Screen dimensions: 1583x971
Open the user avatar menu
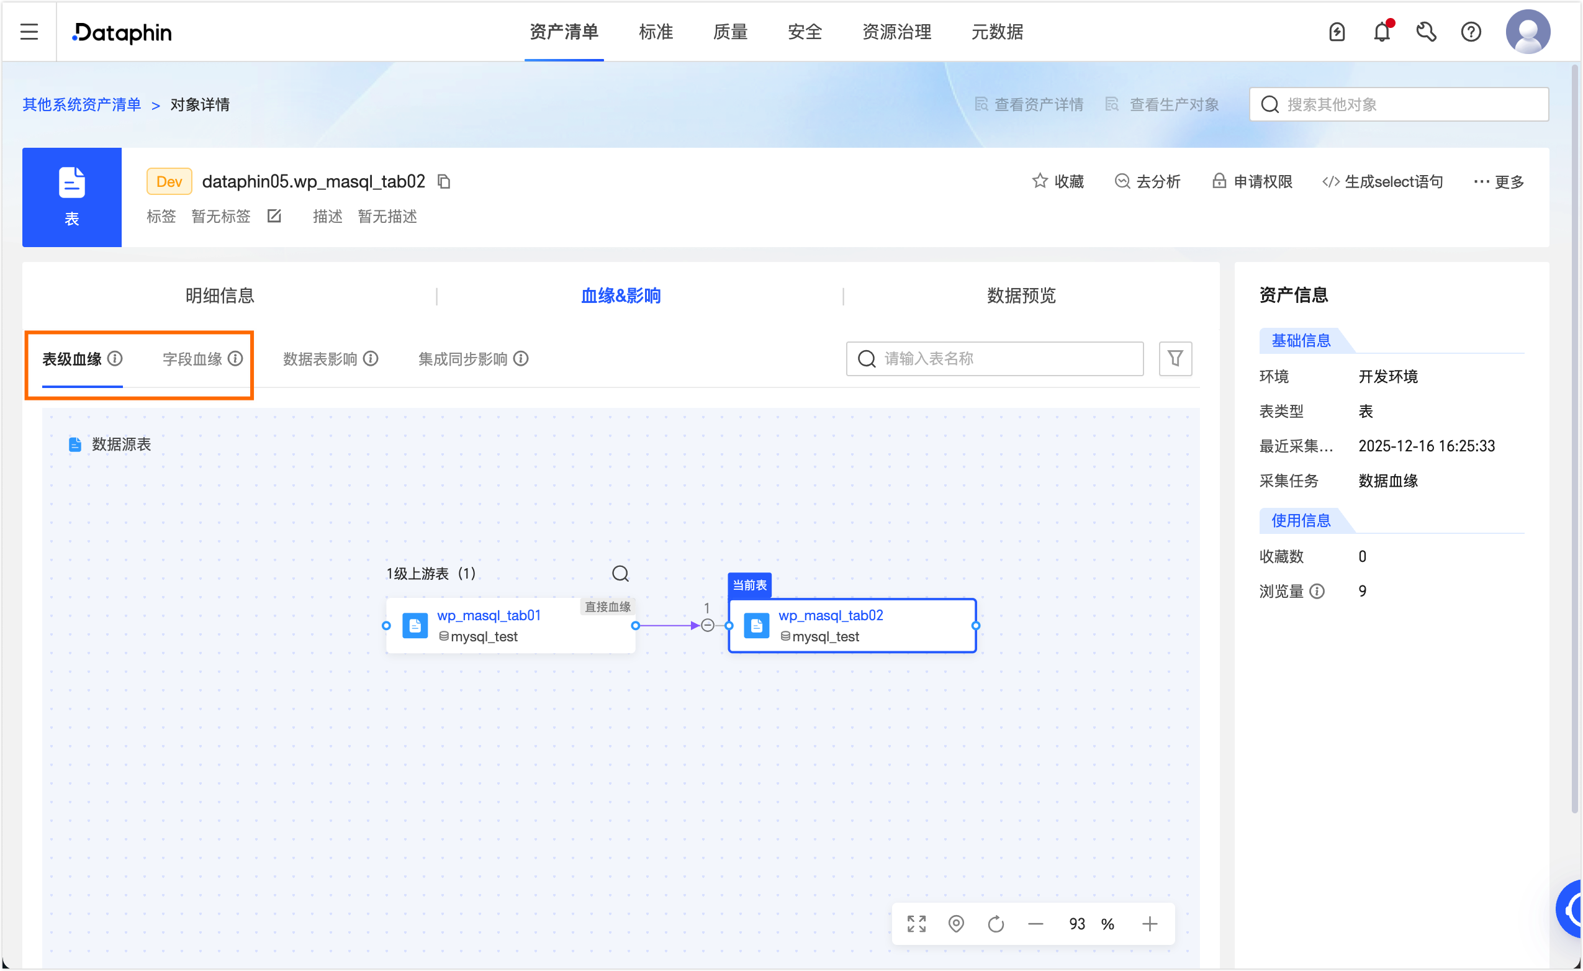(x=1528, y=32)
